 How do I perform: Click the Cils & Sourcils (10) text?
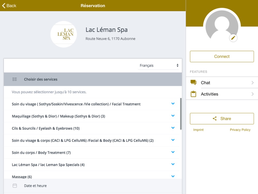pos(46,128)
